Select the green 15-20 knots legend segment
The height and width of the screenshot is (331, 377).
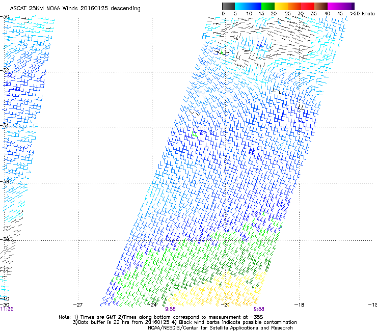click(268, 6)
